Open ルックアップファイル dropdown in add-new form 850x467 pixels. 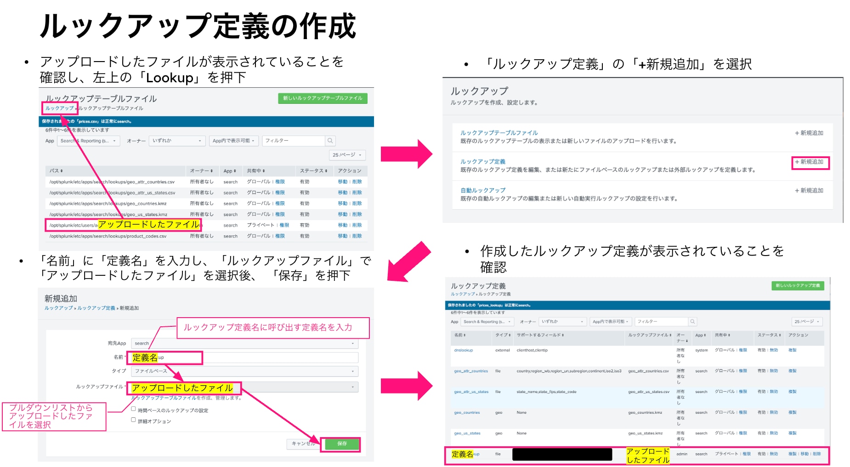(x=244, y=387)
